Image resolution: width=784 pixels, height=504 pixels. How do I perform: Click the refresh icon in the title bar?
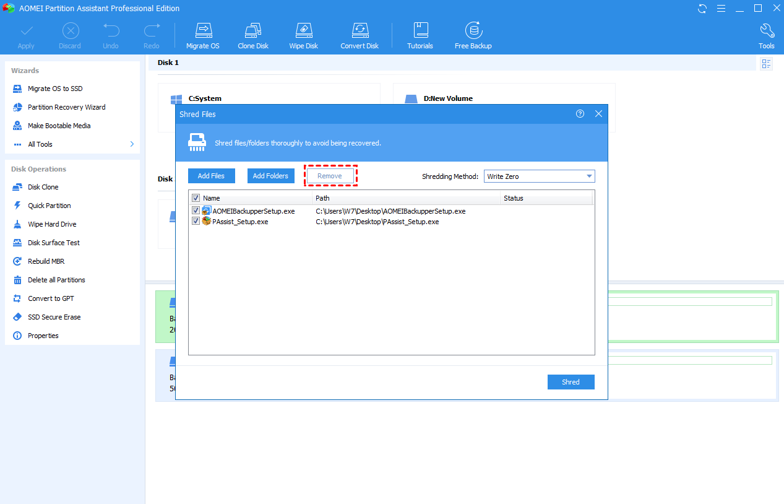(701, 8)
